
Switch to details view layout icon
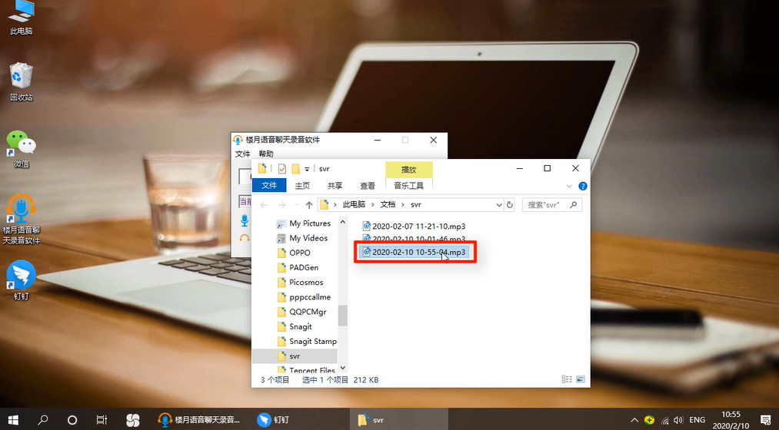567,379
